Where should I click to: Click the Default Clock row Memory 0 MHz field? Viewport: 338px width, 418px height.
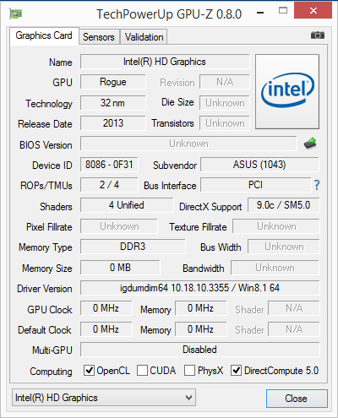pyautogui.click(x=201, y=329)
